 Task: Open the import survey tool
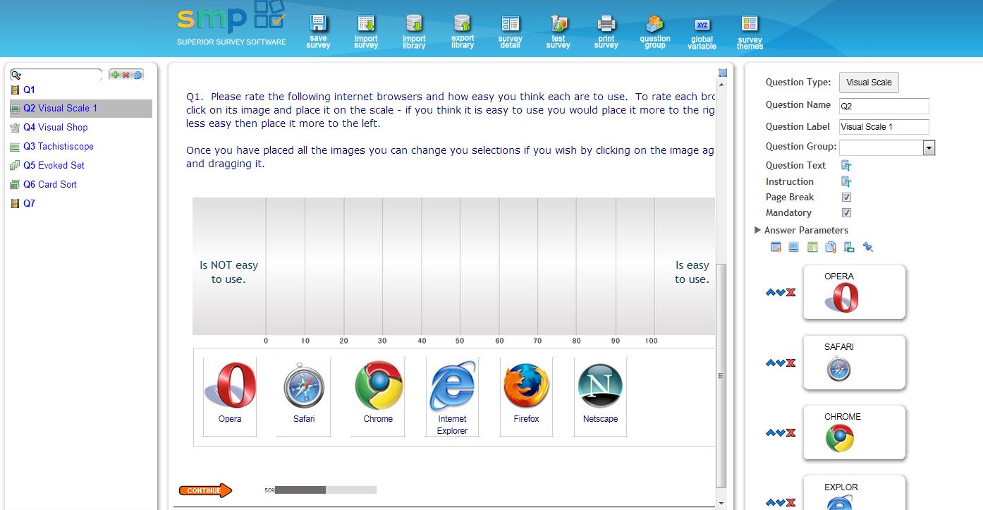coord(366,32)
